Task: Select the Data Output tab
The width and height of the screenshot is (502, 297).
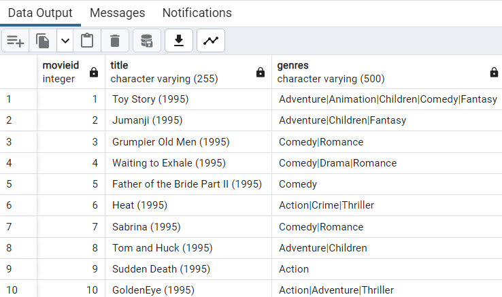Action: click(x=40, y=13)
